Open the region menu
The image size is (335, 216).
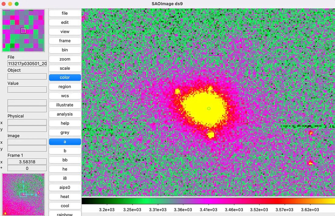(65, 86)
